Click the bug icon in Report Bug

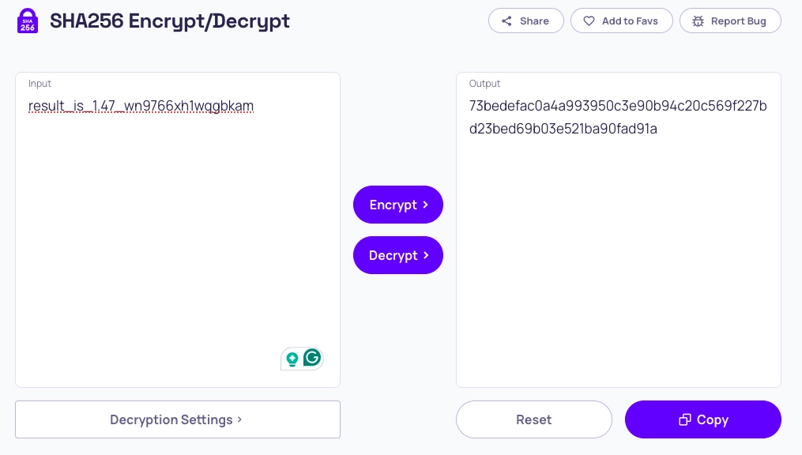698,21
